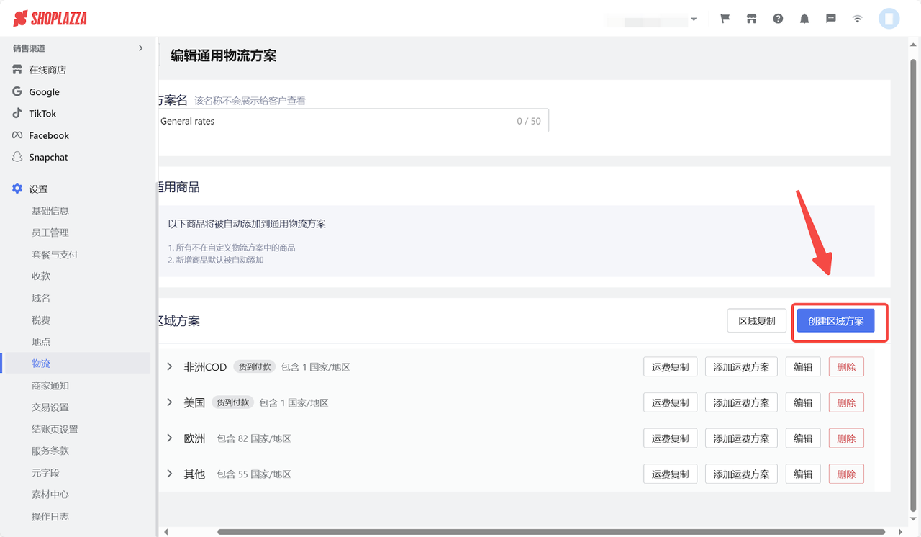The image size is (921, 537).
Task: Open the Facebook channel icon
Action: coord(17,135)
